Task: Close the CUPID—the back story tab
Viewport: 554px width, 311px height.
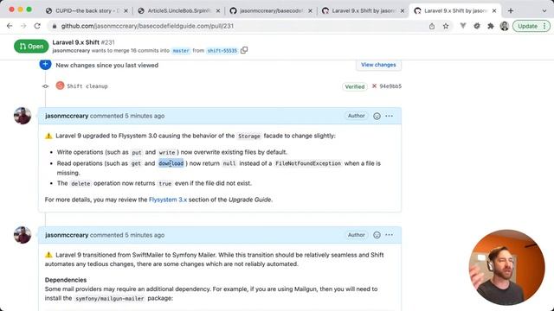Action: 126,11
